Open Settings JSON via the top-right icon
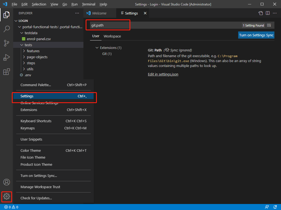Screen dimensions: 281x210 pos(260,13)
